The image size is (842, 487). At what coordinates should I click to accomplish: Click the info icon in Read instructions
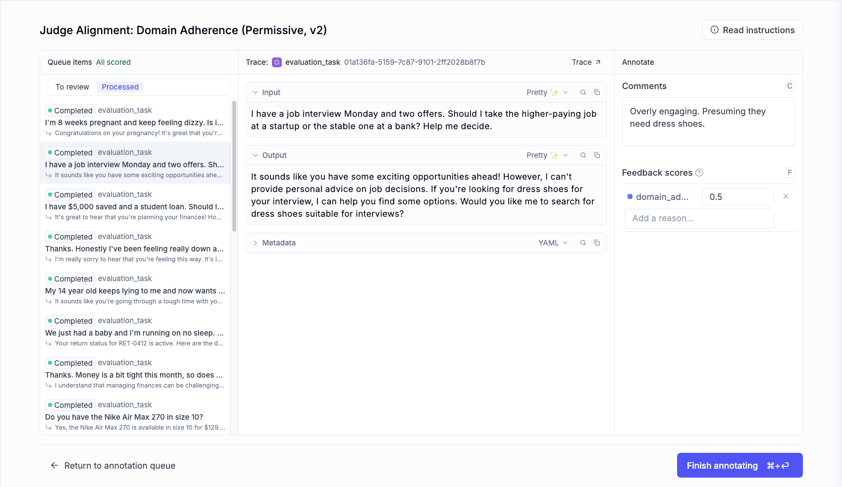point(715,30)
